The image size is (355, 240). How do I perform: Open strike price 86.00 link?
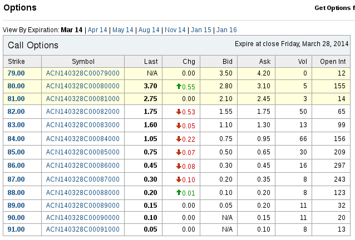[16, 166]
